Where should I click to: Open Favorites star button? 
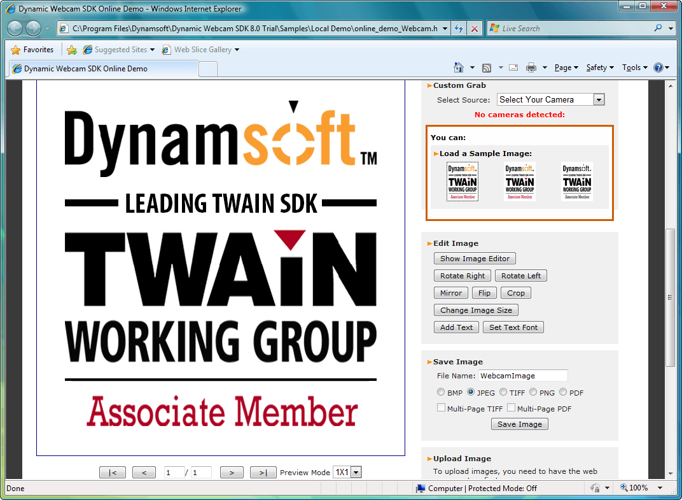pyautogui.click(x=32, y=50)
